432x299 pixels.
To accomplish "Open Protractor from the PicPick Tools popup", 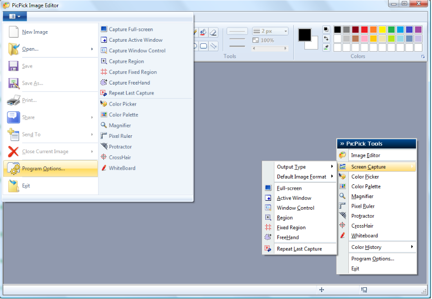I will 362,216.
